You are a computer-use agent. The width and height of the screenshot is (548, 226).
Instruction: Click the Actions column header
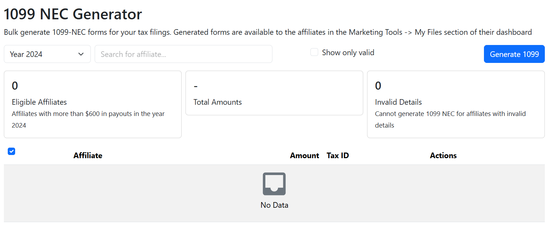pyautogui.click(x=443, y=156)
